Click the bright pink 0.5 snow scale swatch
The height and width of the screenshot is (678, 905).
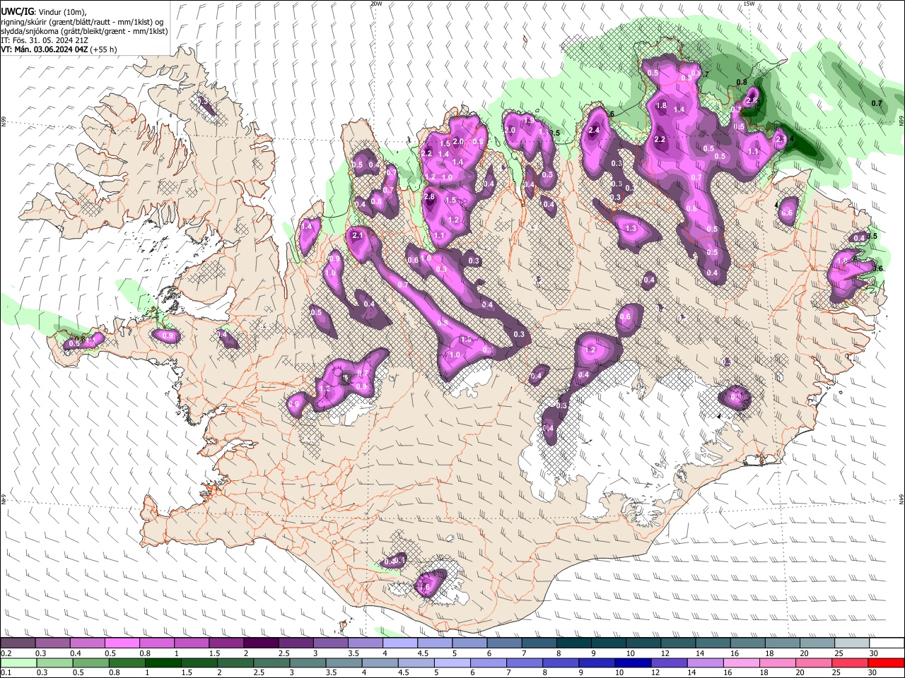[122, 643]
